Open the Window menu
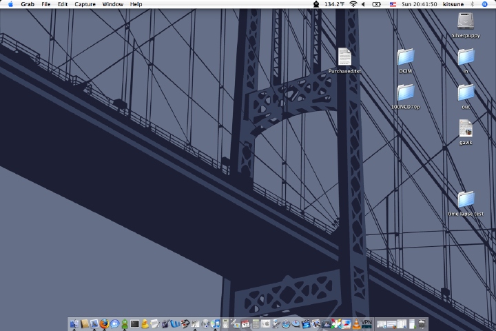 tap(112, 4)
